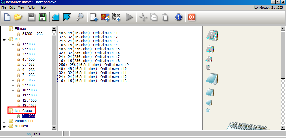Select icon resource 9 : 1033
Viewport: 286px width, 138px height.
28,85
